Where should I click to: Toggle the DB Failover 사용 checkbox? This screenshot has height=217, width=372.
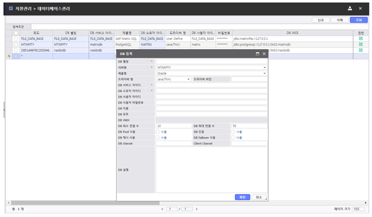point(233,137)
